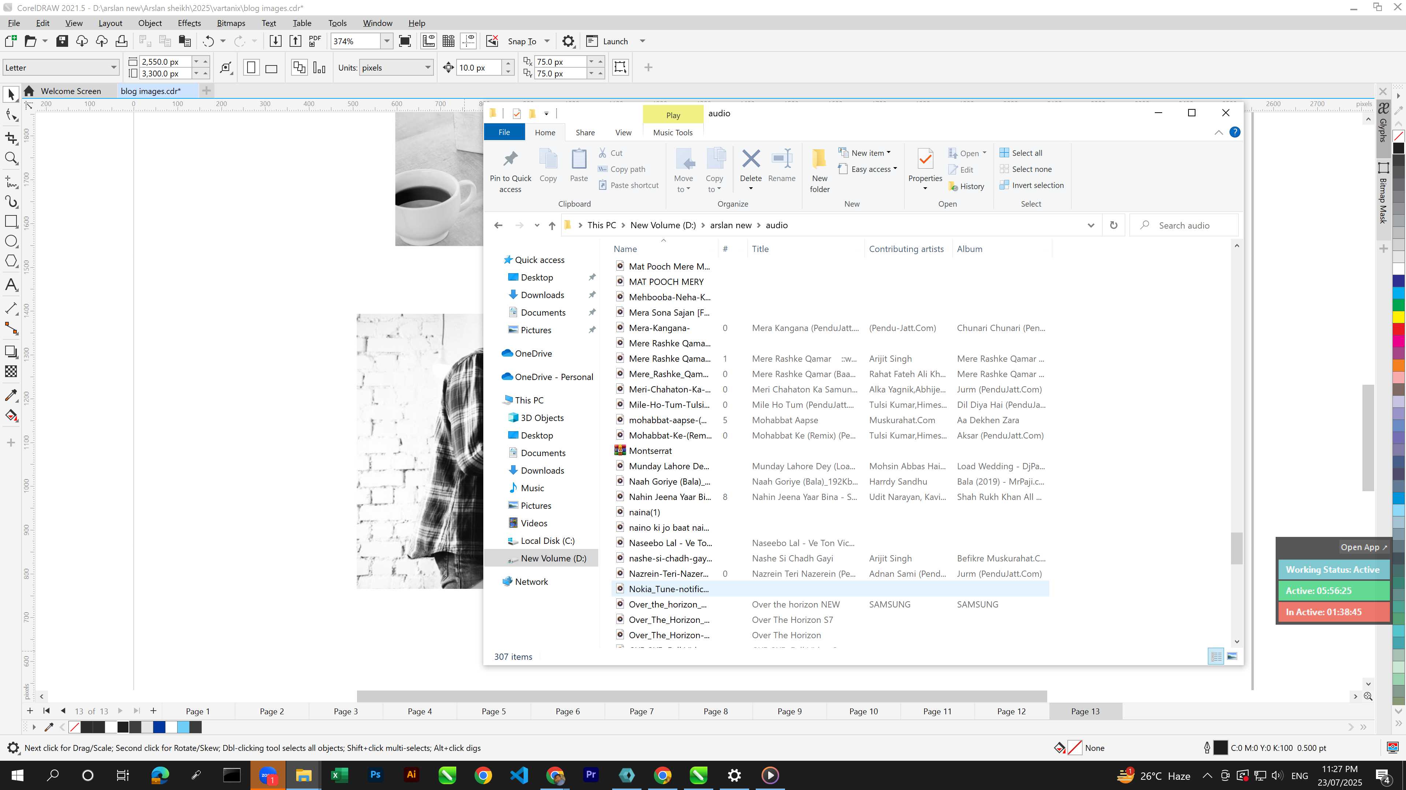Select the Pick tool in CorelDRAW toolbox
Image resolution: width=1406 pixels, height=790 pixels.
point(11,95)
